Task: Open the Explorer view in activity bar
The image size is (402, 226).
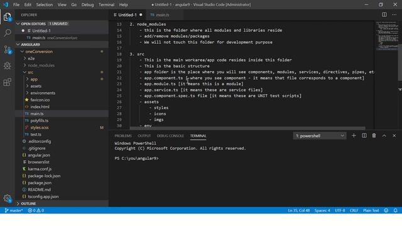Action: 7,17
